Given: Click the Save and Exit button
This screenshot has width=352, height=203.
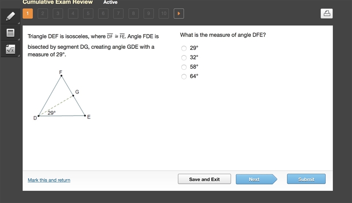Looking at the screenshot, I should pyautogui.click(x=204, y=179).
